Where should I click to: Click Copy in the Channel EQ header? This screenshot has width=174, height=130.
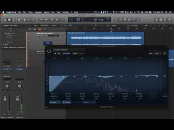[x=75, y=53]
